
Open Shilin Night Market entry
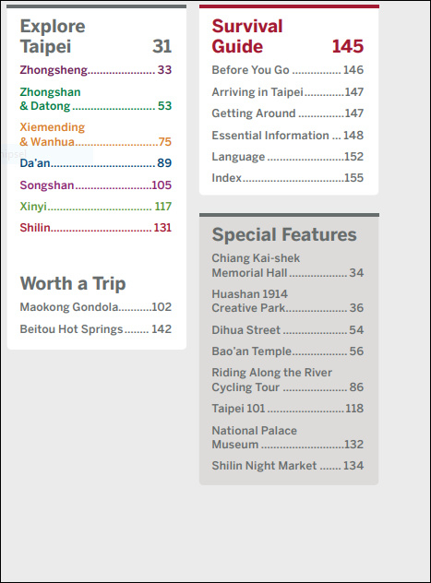coord(287,466)
